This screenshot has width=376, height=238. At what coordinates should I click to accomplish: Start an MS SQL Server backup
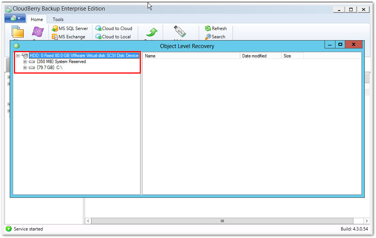(x=70, y=29)
